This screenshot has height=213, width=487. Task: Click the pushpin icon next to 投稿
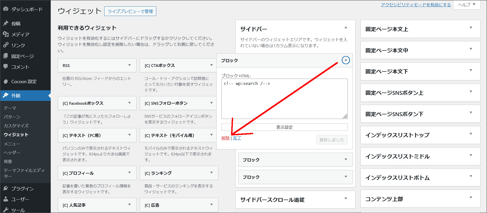6,23
